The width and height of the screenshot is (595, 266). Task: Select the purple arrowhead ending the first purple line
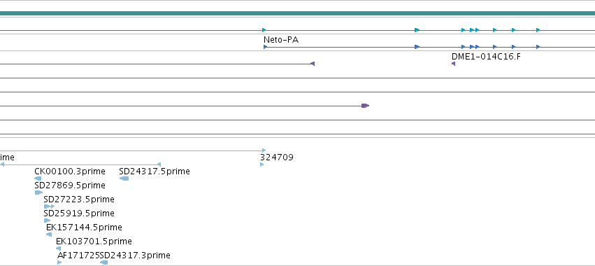[x=313, y=64]
